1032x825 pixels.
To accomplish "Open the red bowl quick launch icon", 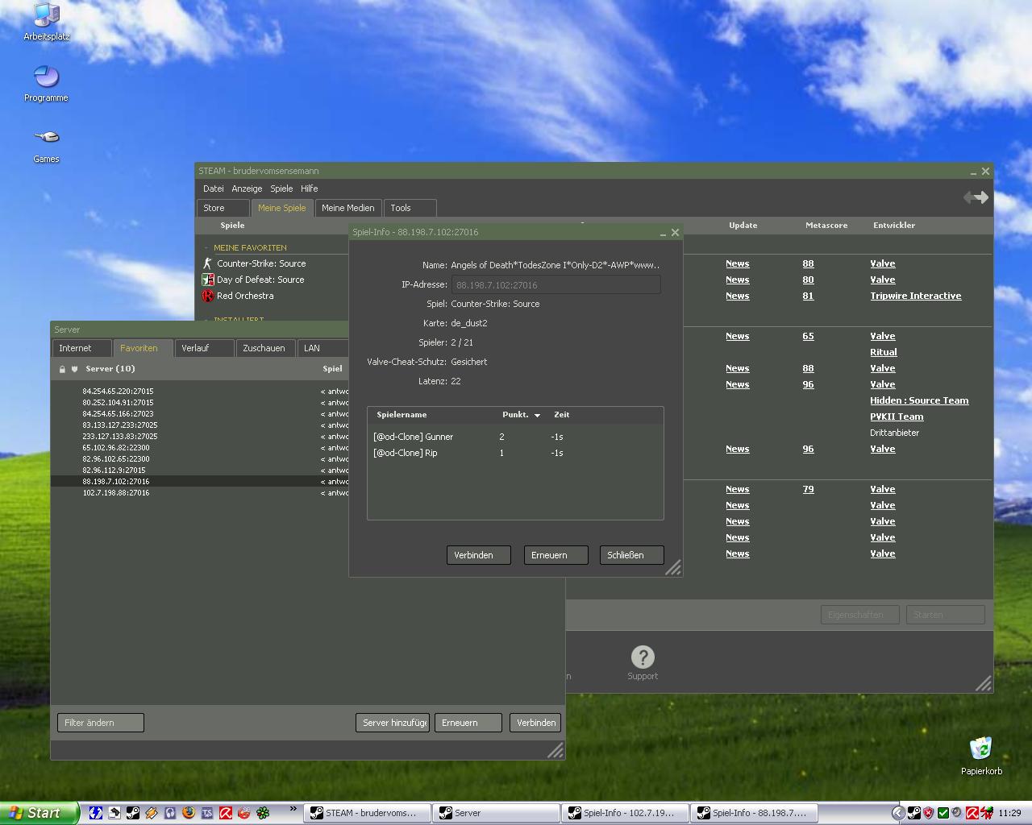I will (244, 813).
